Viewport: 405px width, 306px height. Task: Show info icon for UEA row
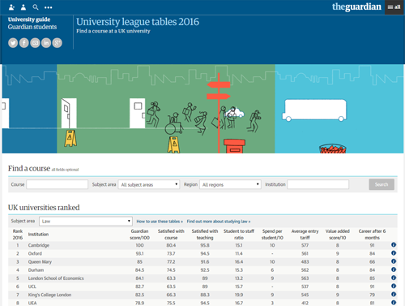[x=394, y=303]
